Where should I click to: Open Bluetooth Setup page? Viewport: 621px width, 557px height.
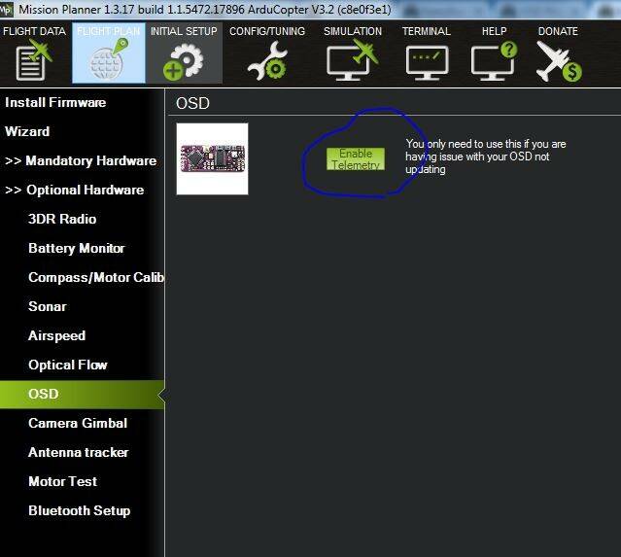(80, 510)
